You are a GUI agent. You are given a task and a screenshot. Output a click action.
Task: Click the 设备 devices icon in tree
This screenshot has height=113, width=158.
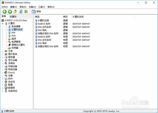tap(6, 76)
